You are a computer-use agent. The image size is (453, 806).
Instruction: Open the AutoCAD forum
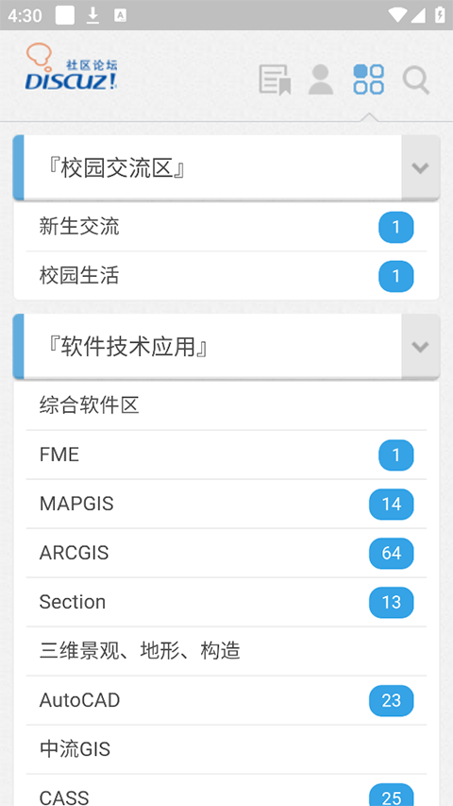coord(226,700)
